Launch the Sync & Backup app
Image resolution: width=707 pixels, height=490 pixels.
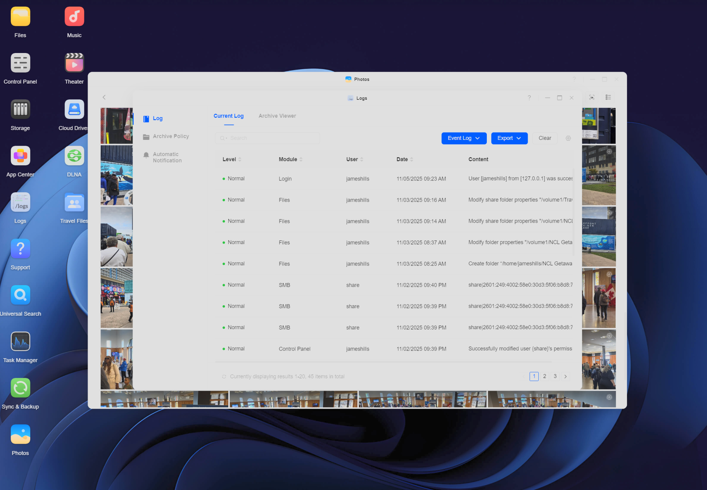pos(20,388)
